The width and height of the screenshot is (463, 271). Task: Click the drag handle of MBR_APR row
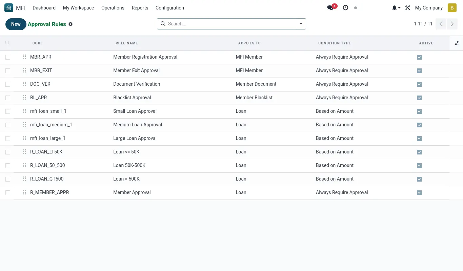point(24,57)
